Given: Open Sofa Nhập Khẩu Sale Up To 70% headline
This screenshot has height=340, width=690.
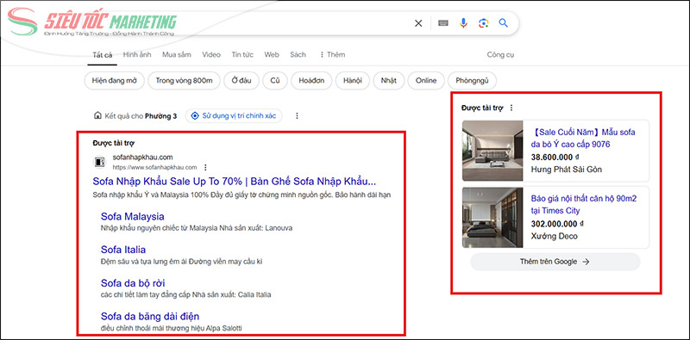Looking at the screenshot, I should click(x=235, y=182).
